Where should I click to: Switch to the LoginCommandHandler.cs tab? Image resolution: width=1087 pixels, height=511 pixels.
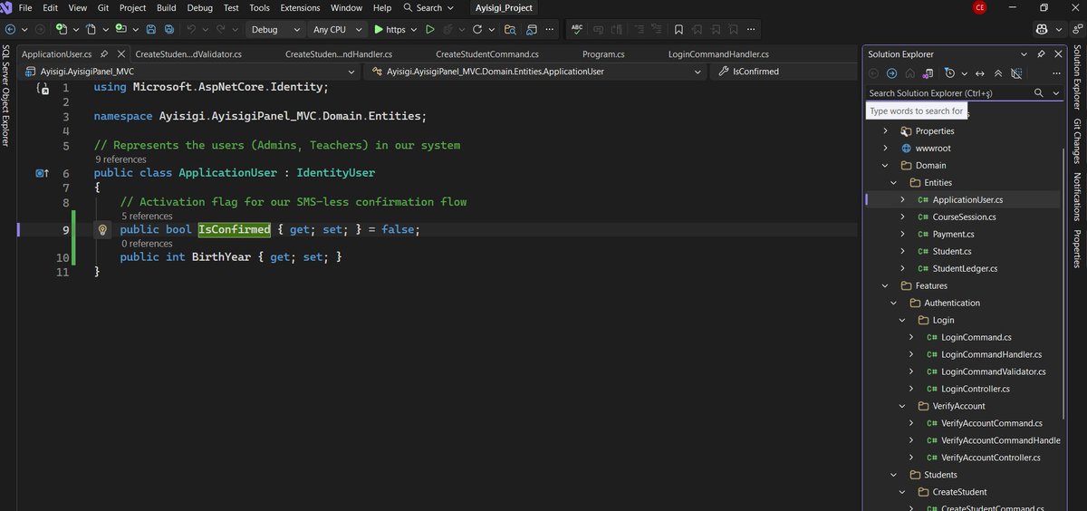click(x=717, y=54)
